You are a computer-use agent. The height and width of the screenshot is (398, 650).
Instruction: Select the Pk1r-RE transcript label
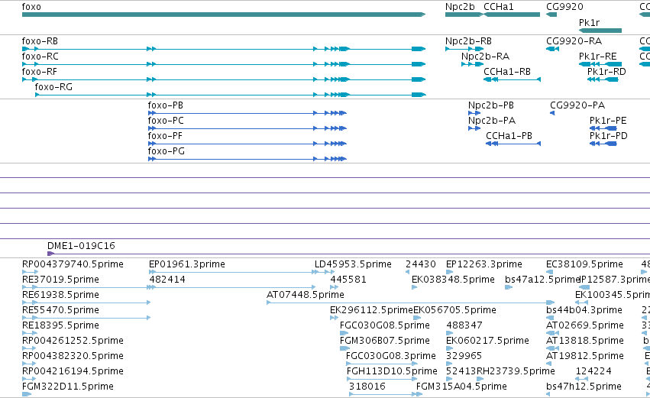(x=598, y=57)
